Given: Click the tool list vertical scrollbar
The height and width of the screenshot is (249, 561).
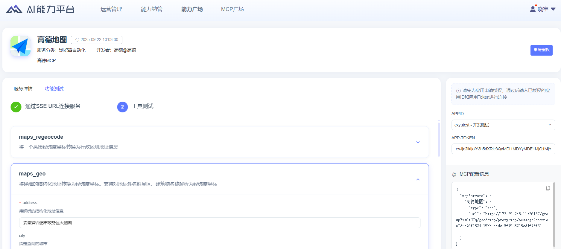Looking at the screenshot, I should 439,139.
